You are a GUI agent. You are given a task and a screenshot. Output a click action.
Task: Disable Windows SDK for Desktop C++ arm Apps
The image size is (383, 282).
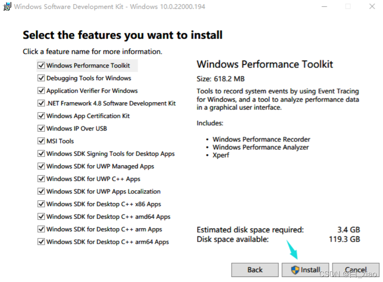(41, 229)
